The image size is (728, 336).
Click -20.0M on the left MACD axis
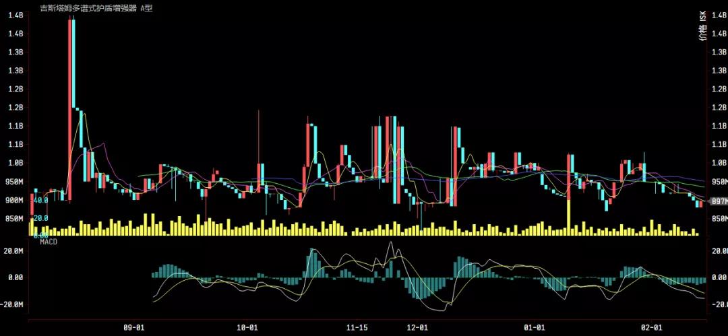[13, 304]
